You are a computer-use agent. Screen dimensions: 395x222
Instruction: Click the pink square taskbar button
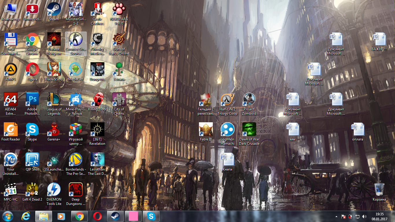point(133,216)
